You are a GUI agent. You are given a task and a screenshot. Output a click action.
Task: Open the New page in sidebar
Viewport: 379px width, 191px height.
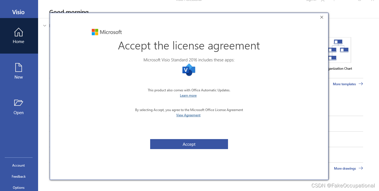point(19,71)
